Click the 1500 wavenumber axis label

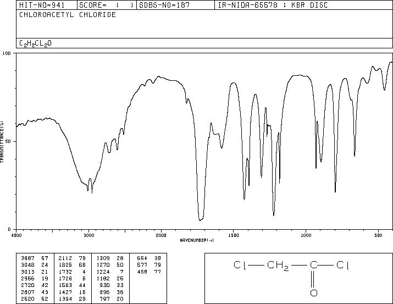pyautogui.click(x=234, y=235)
